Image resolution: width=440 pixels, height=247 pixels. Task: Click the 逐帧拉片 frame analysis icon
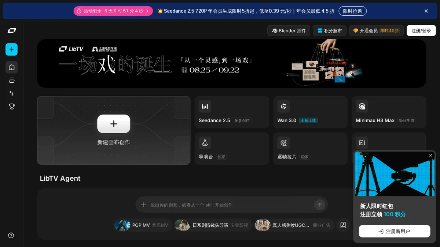(283, 143)
